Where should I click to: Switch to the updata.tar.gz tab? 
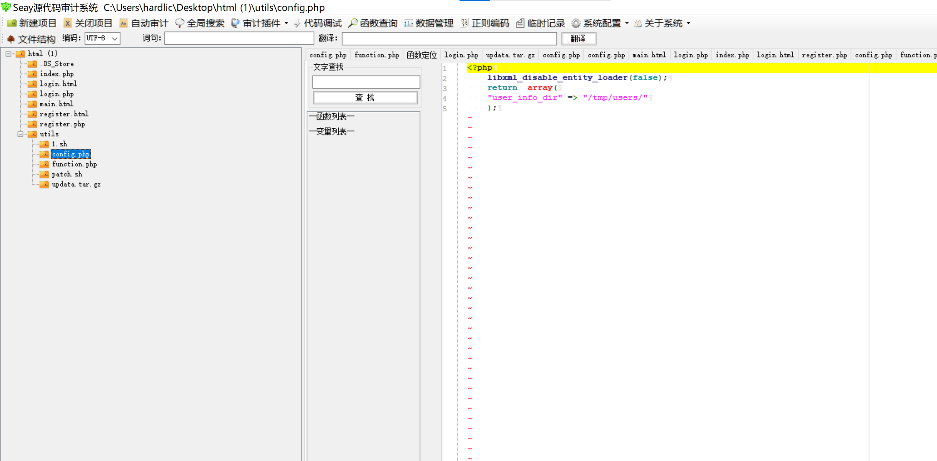click(510, 55)
